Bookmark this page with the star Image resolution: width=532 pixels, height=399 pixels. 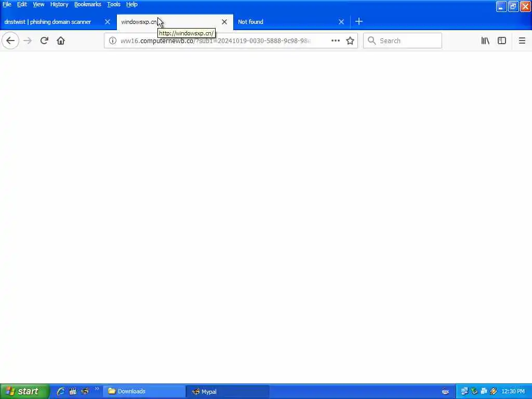pos(350,41)
